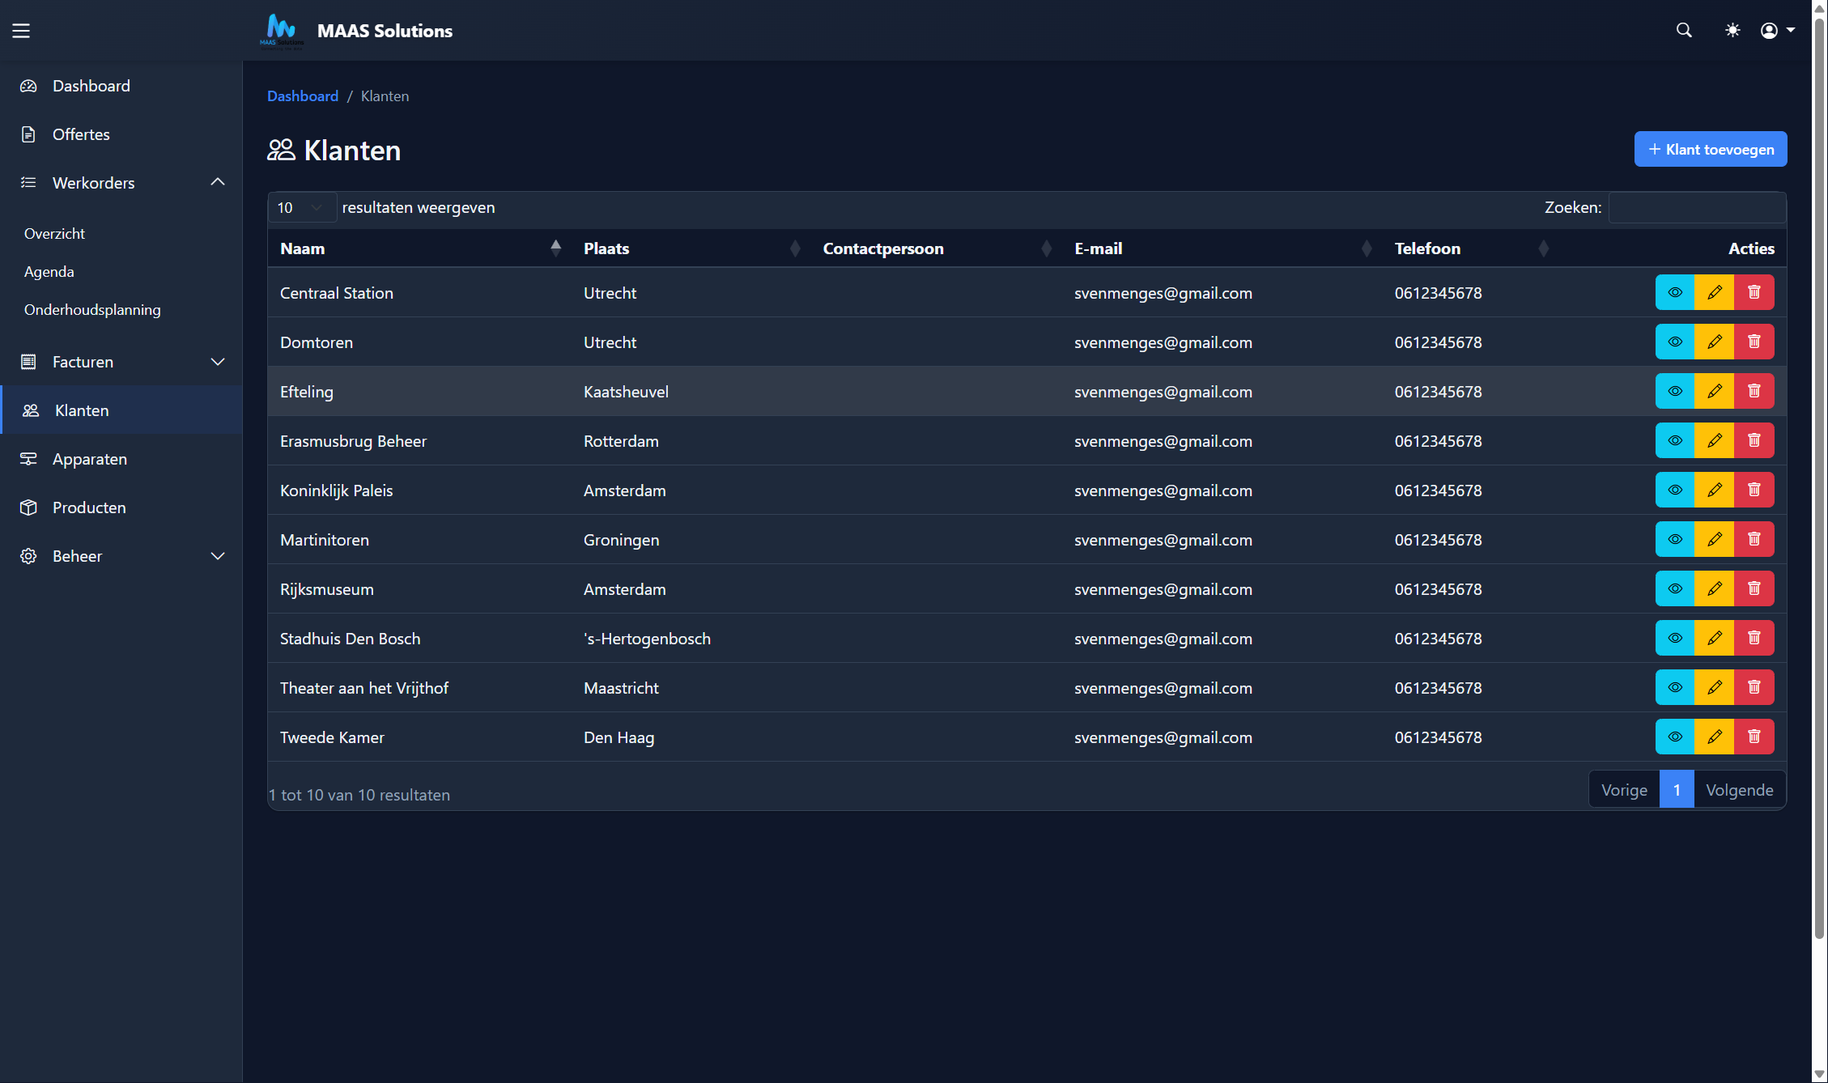Delete the Efteling customer via trash icon
This screenshot has height=1083, width=1828.
pyautogui.click(x=1754, y=392)
